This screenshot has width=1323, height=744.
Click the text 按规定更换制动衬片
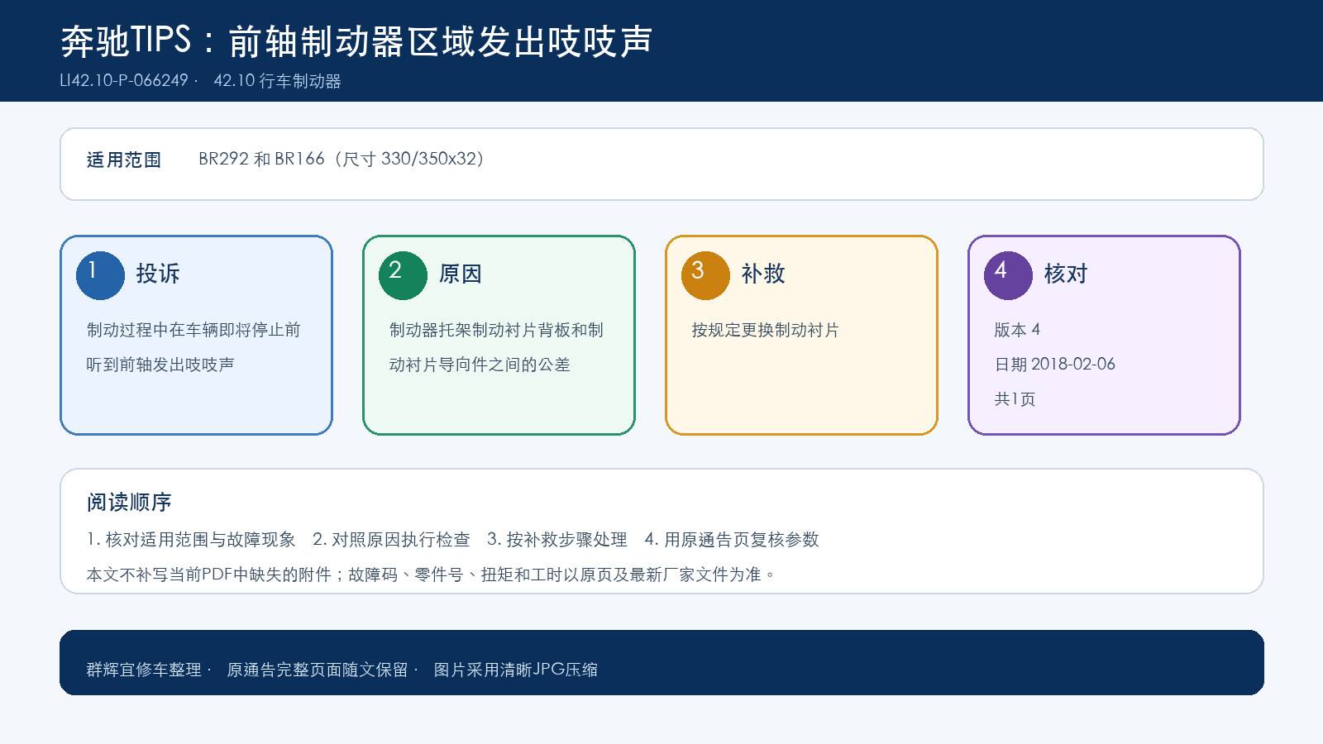(x=766, y=330)
